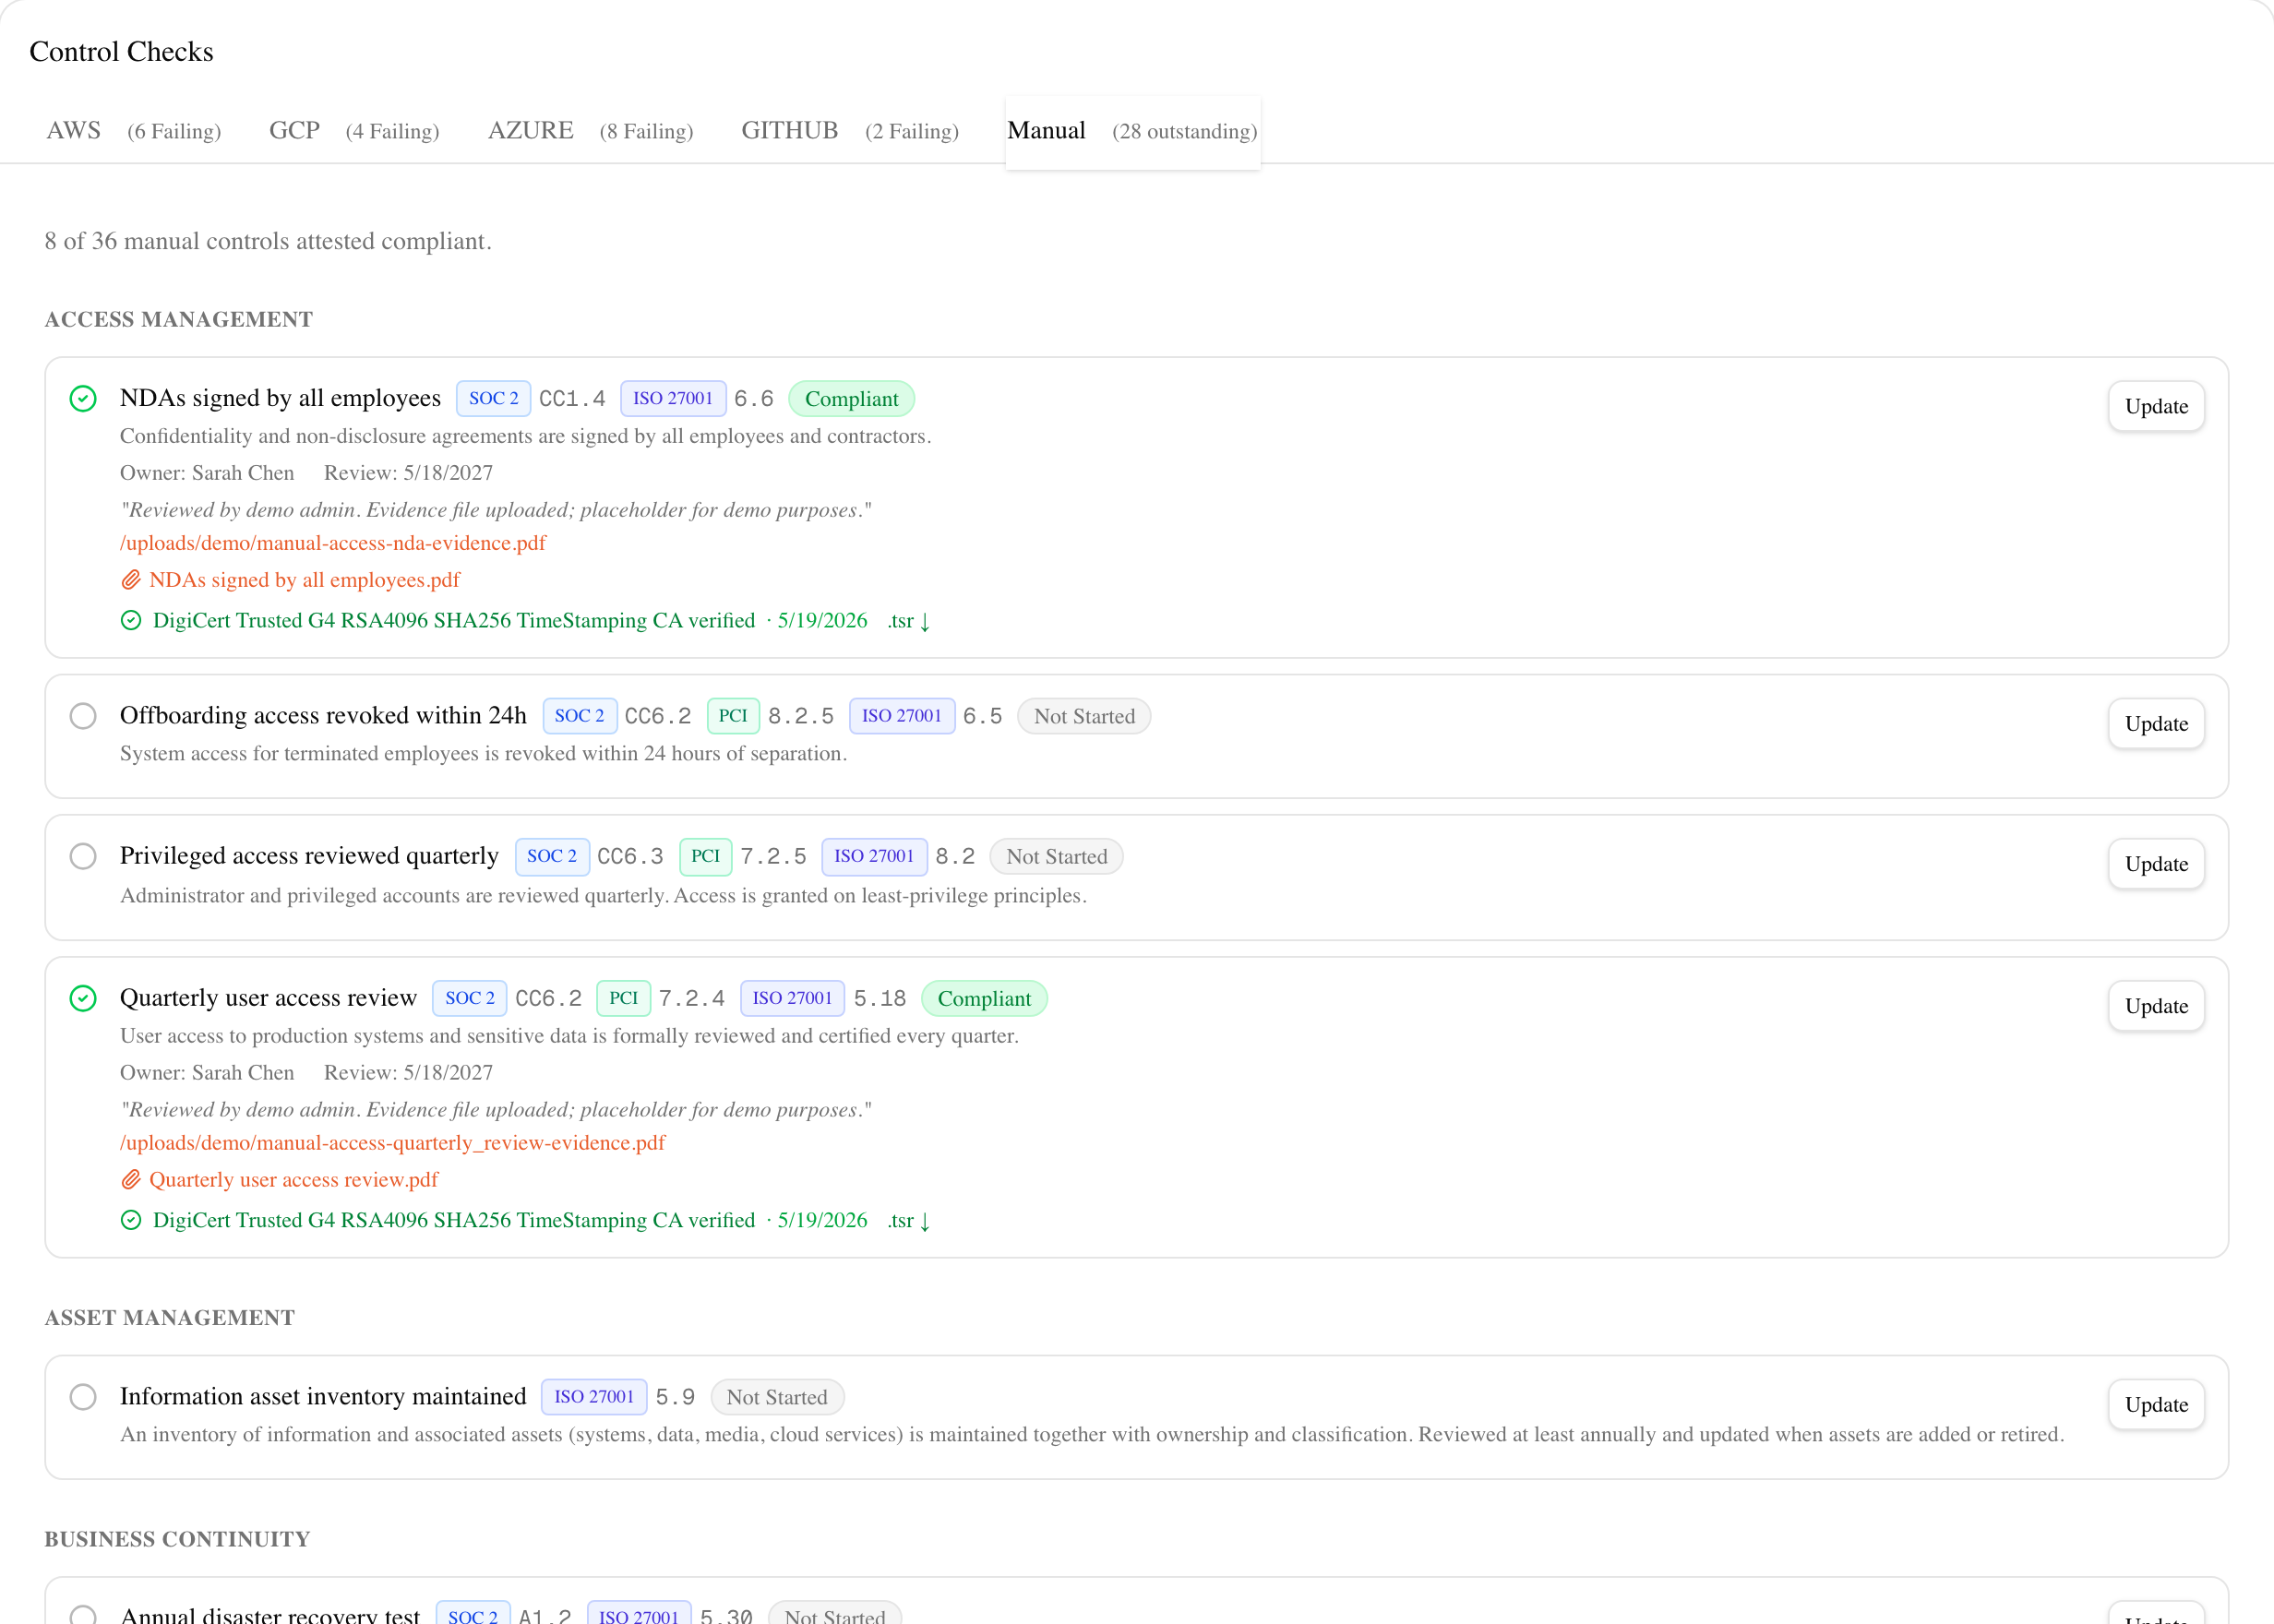This screenshot has width=2274, height=1624.
Task: Download the .tsr file for Quarterly user access review
Action: point(909,1220)
